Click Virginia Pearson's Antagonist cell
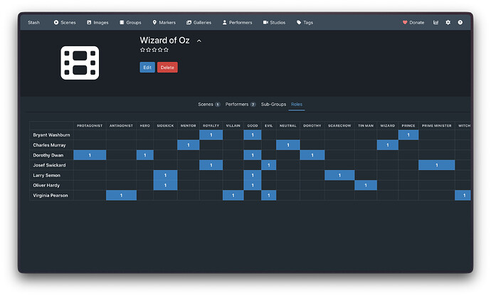Viewport: 491px width, 296px height. coord(121,196)
